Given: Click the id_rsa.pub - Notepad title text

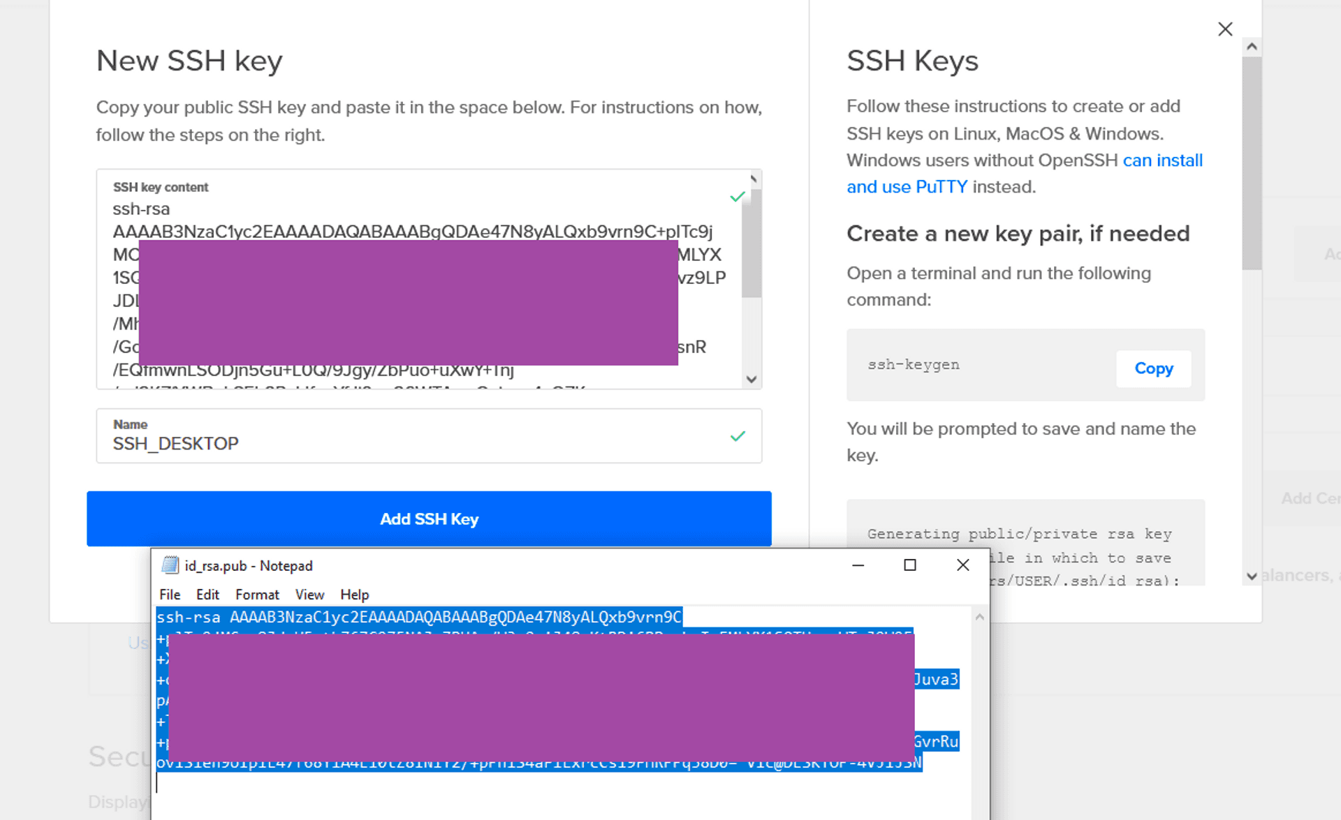Looking at the screenshot, I should [249, 565].
